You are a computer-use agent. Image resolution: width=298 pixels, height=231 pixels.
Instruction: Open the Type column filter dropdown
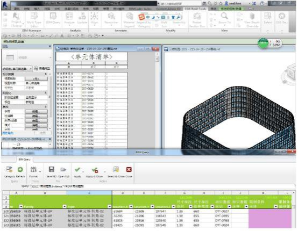(110, 206)
